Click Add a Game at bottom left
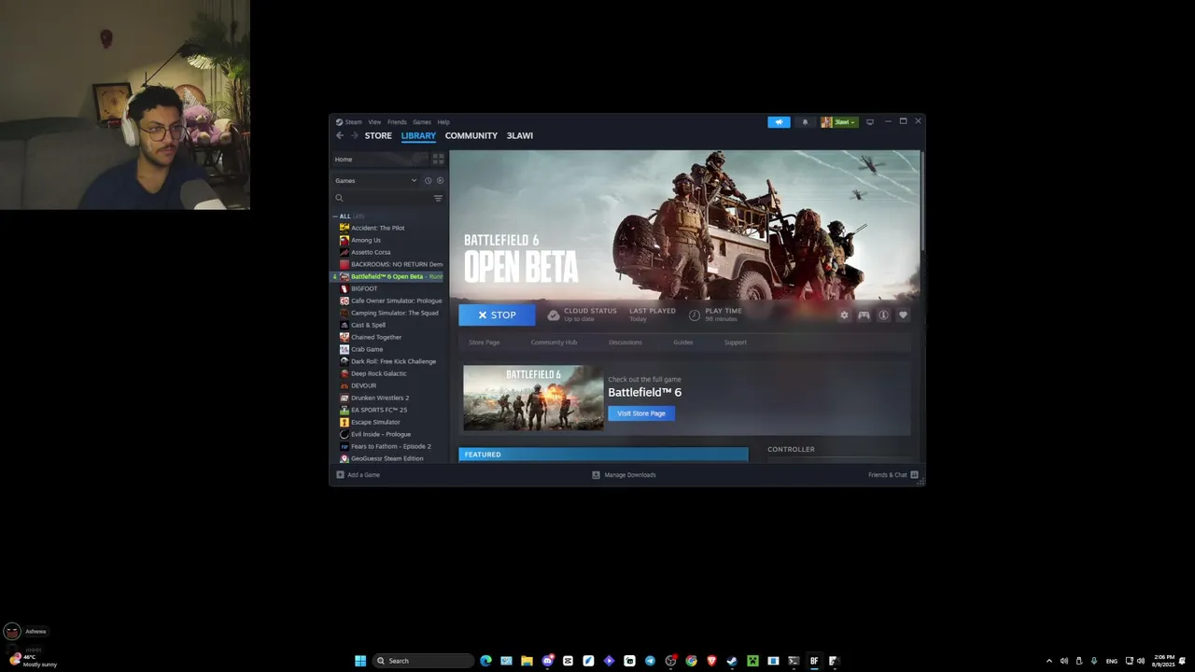 [358, 475]
